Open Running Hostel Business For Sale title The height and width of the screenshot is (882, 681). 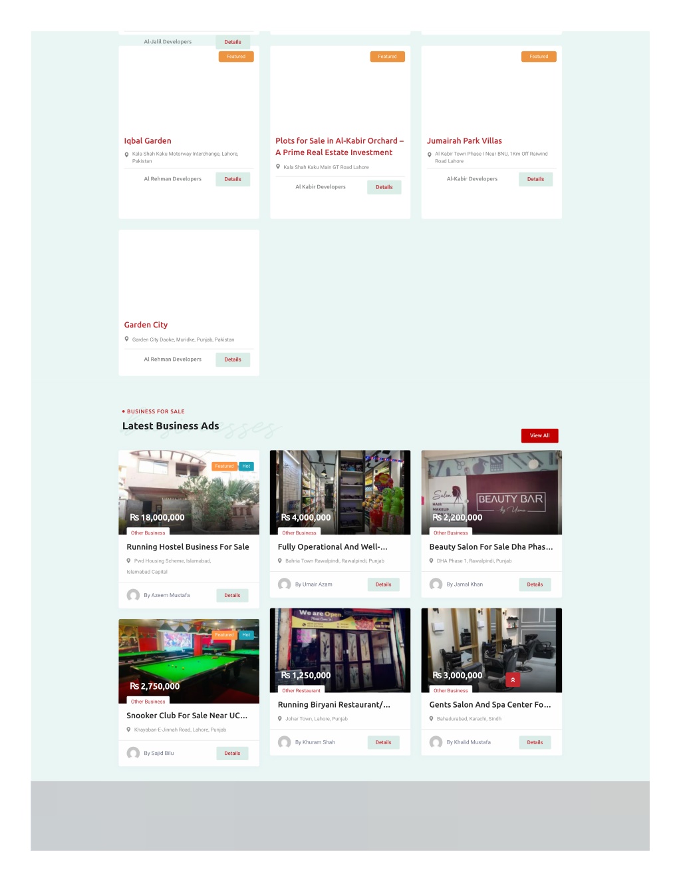[188, 547]
